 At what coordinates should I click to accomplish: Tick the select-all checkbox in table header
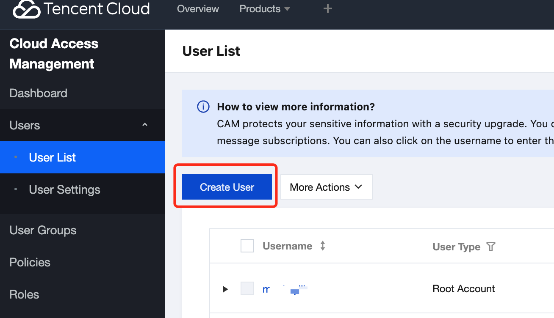(x=247, y=246)
